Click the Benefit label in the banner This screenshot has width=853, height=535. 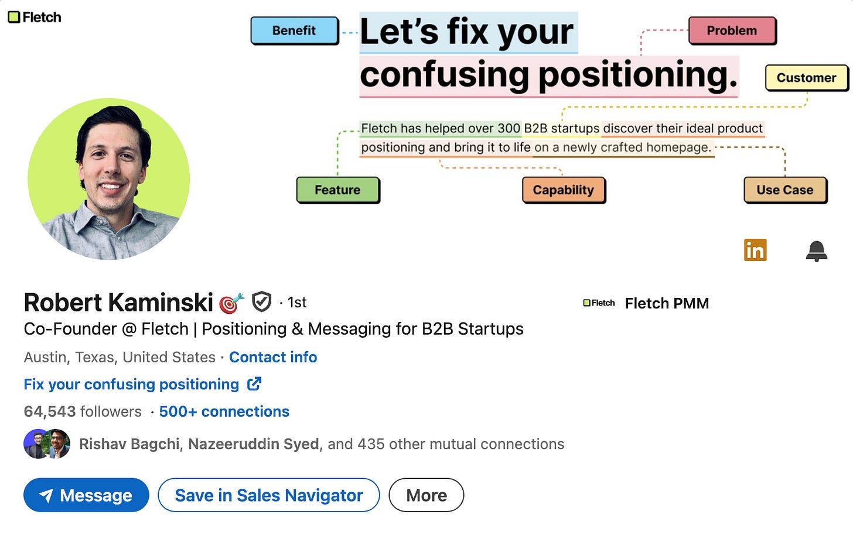(x=294, y=30)
